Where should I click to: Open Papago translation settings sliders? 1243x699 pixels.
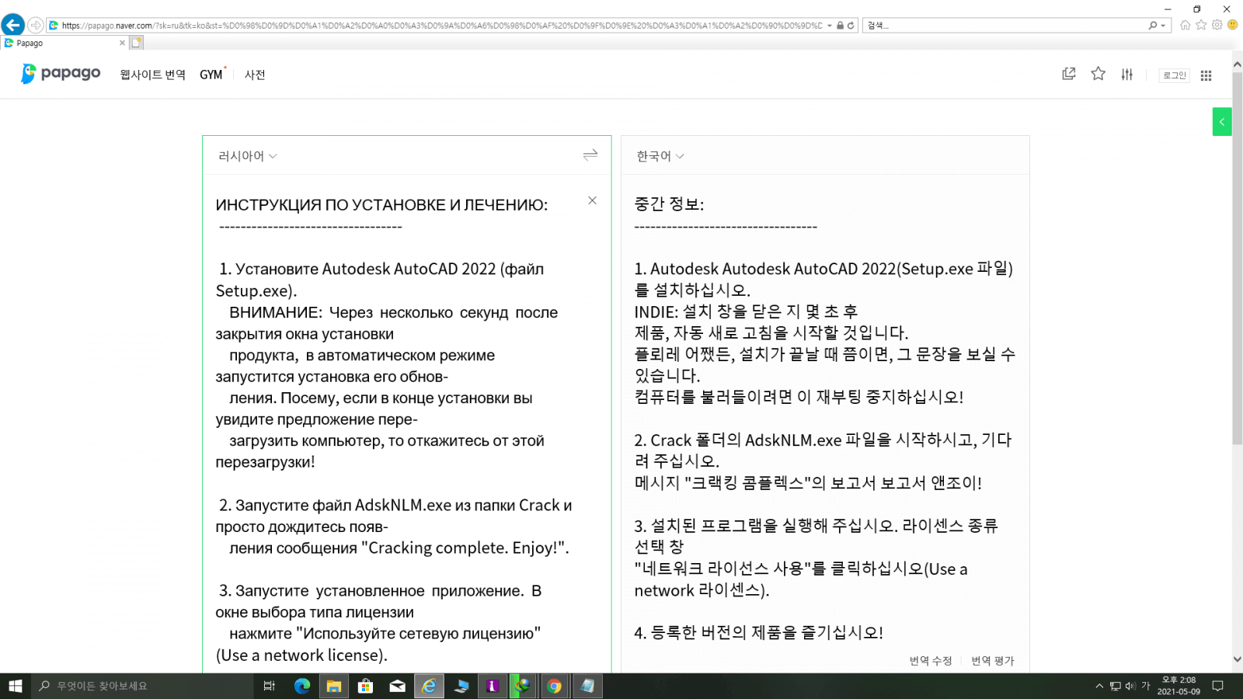(1127, 74)
